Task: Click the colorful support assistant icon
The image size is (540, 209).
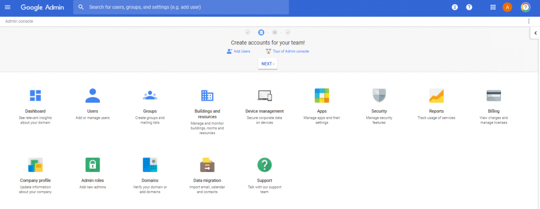Action: click(x=526, y=7)
